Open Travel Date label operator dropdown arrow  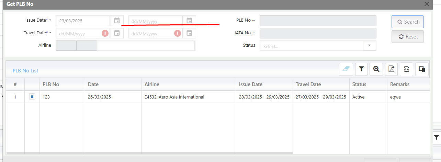[x=50, y=33]
